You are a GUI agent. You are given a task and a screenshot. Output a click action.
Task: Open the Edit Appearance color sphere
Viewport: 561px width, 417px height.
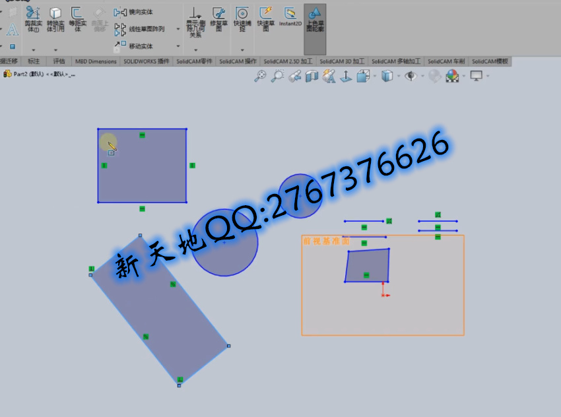point(452,77)
